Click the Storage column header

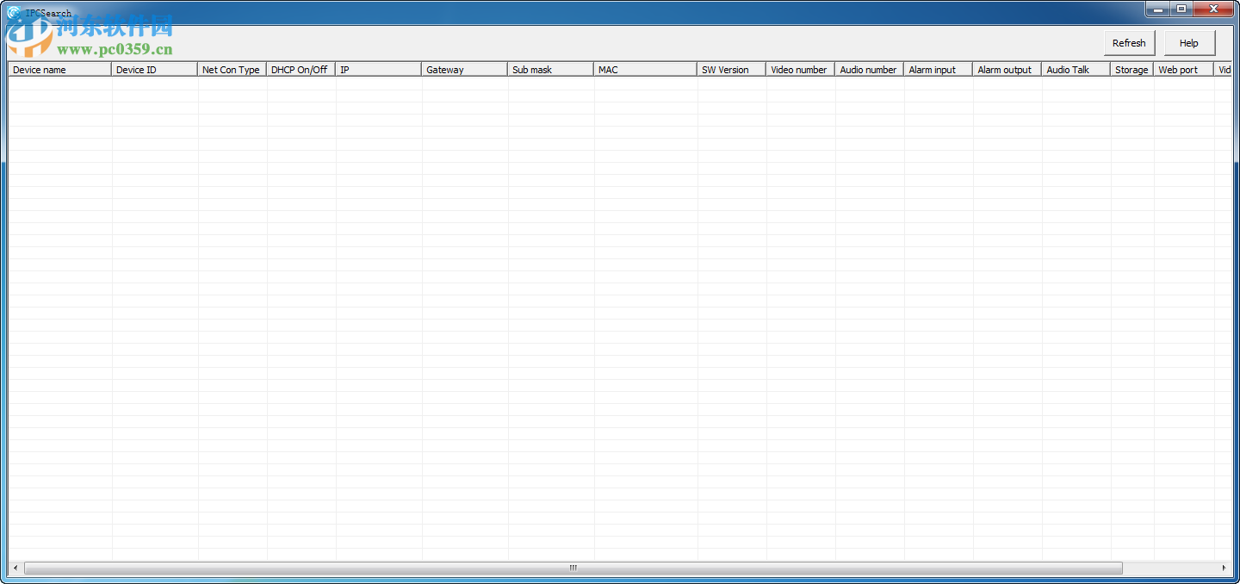pos(1132,70)
